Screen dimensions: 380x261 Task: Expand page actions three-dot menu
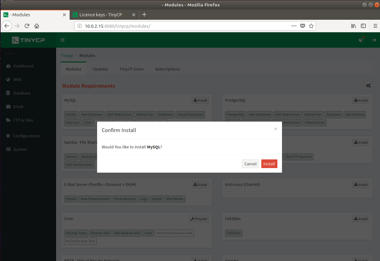(x=294, y=26)
